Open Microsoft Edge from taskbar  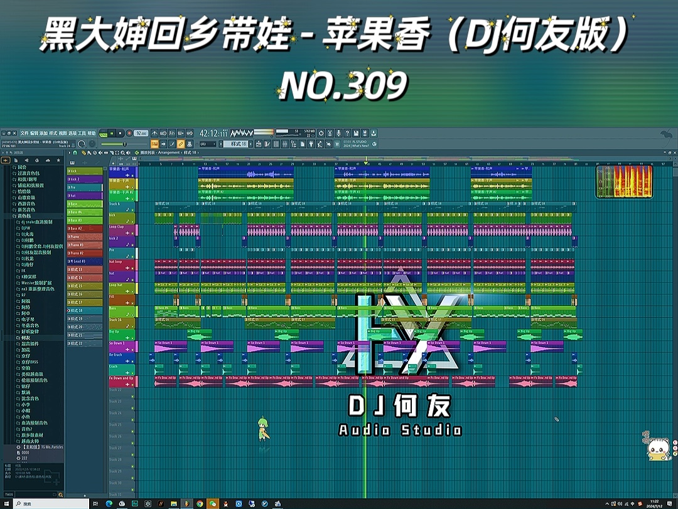109,504
